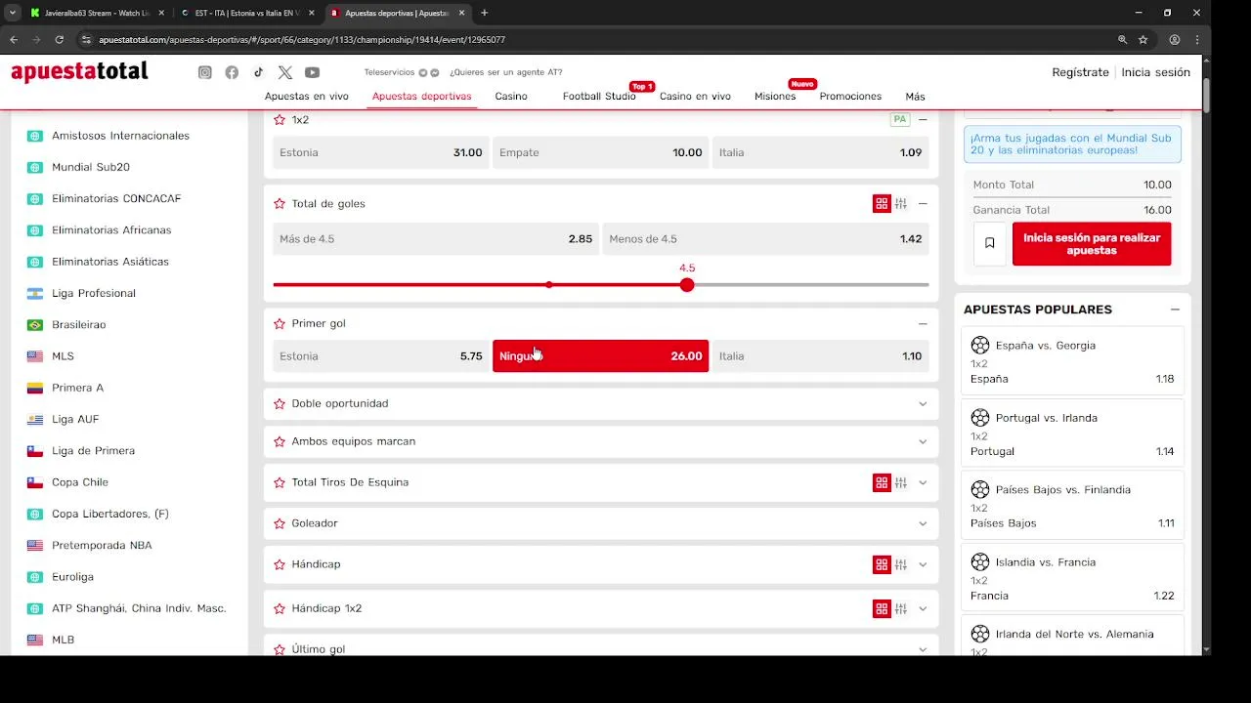Click the small marker dot on goals slider
This screenshot has width=1251, height=703.
pyautogui.click(x=549, y=285)
